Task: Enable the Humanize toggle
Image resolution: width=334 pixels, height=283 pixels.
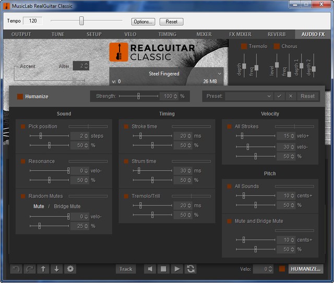Action: 20,97
